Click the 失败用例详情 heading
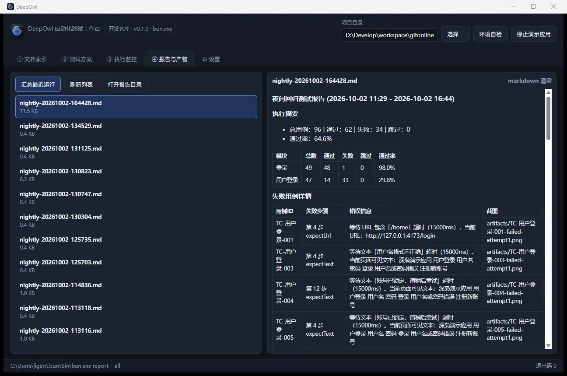This screenshot has height=376, width=567. (x=292, y=196)
